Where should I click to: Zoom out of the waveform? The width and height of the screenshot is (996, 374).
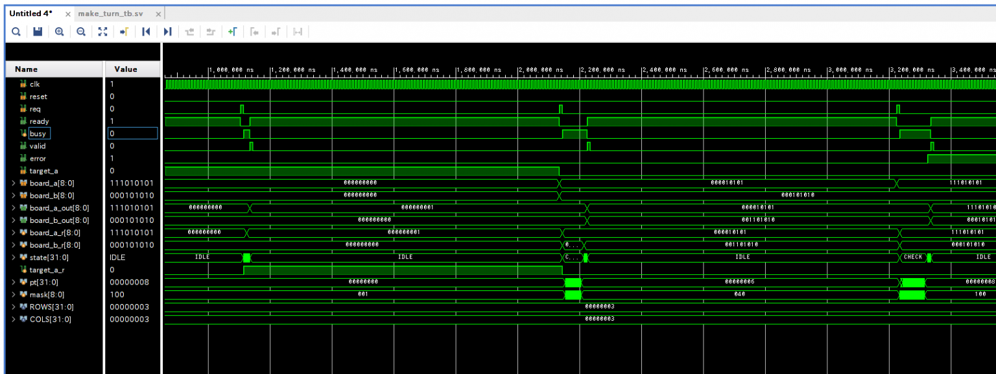81,32
